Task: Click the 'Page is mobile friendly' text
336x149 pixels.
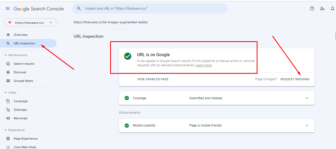Action: click(206, 125)
